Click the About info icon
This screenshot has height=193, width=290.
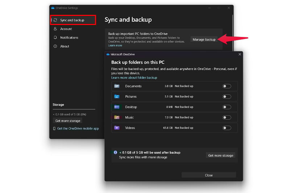[55, 46]
